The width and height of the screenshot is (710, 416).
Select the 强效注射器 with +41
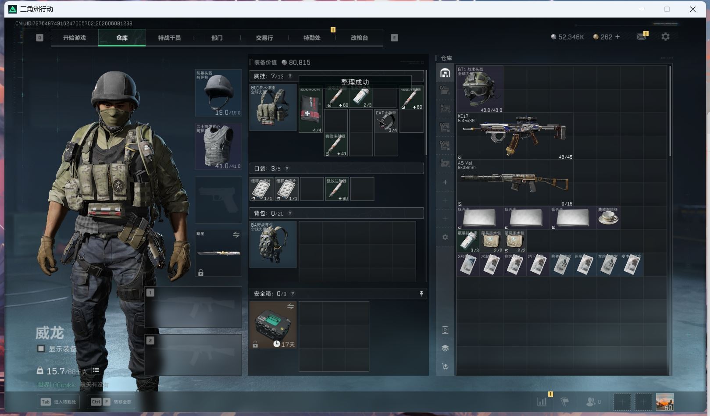(x=336, y=145)
